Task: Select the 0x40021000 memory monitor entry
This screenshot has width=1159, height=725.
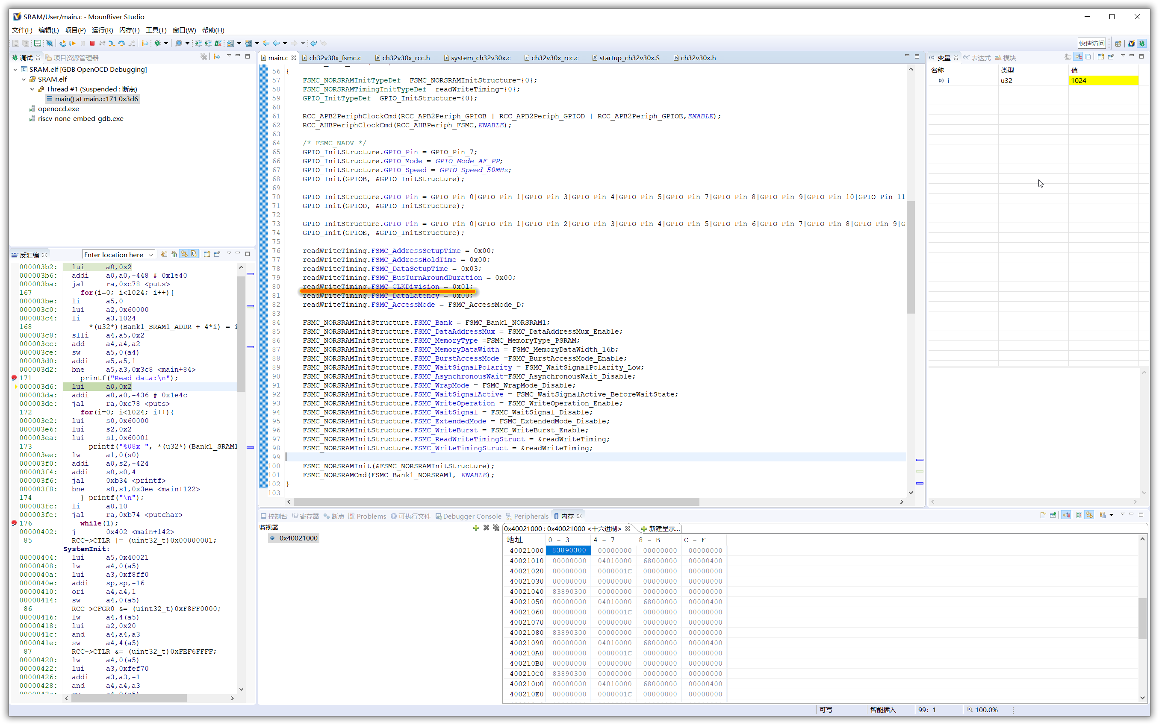Action: point(294,538)
